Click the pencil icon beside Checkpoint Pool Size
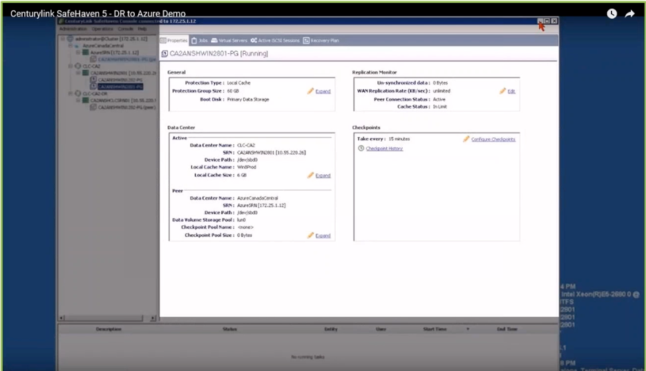646x371 pixels. [310, 235]
